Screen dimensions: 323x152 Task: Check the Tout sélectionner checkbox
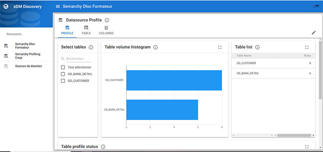coord(63,67)
